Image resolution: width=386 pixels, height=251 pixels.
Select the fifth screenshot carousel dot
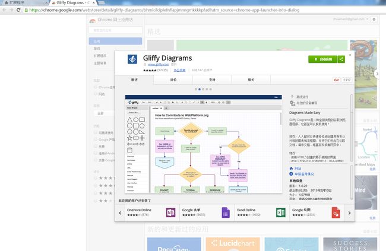[210, 90]
